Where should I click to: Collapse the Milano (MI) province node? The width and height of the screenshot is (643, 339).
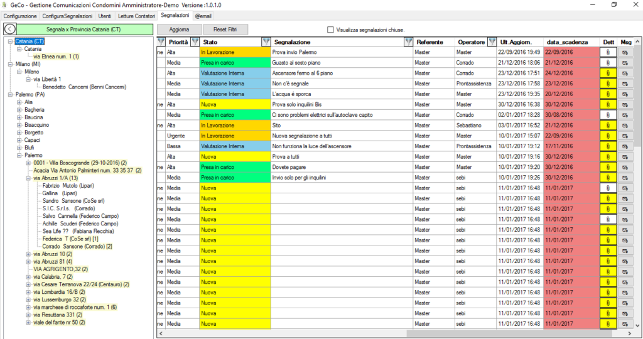10,64
